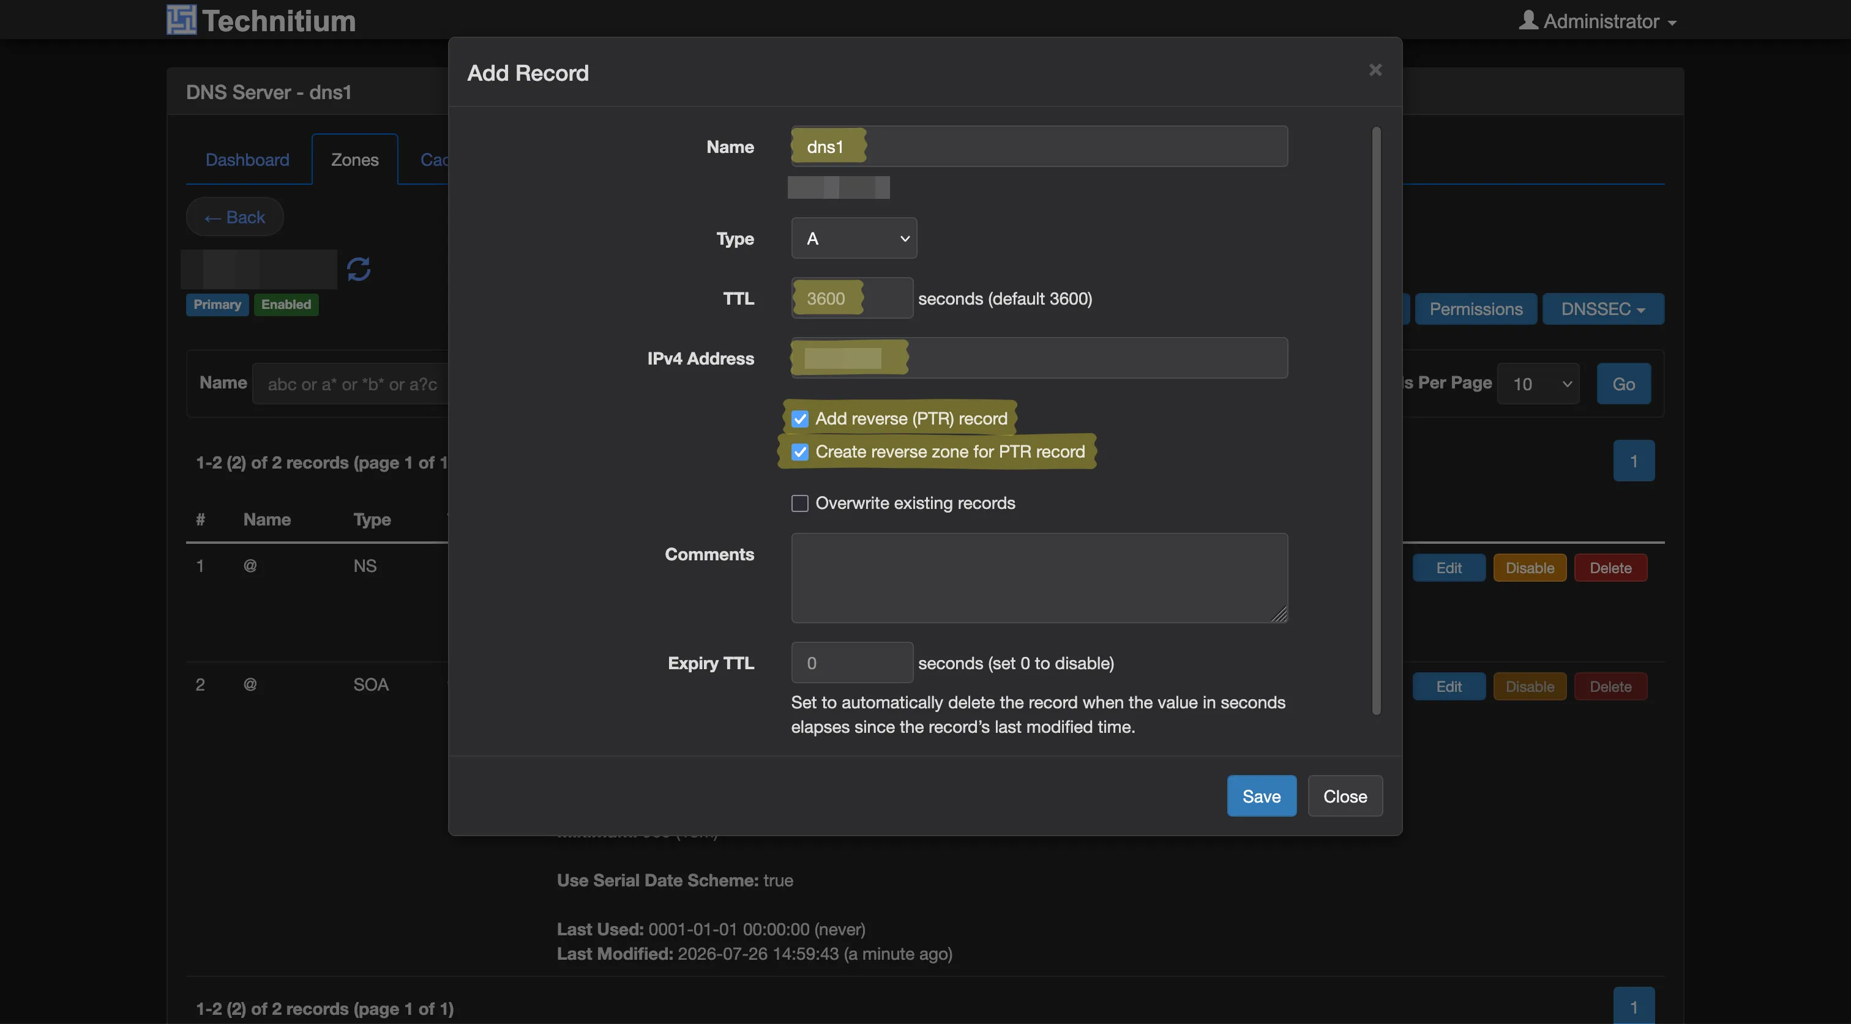Click the Expiry TTL input field
The width and height of the screenshot is (1851, 1024).
click(x=852, y=663)
